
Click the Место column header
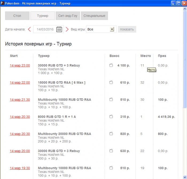[146, 56]
